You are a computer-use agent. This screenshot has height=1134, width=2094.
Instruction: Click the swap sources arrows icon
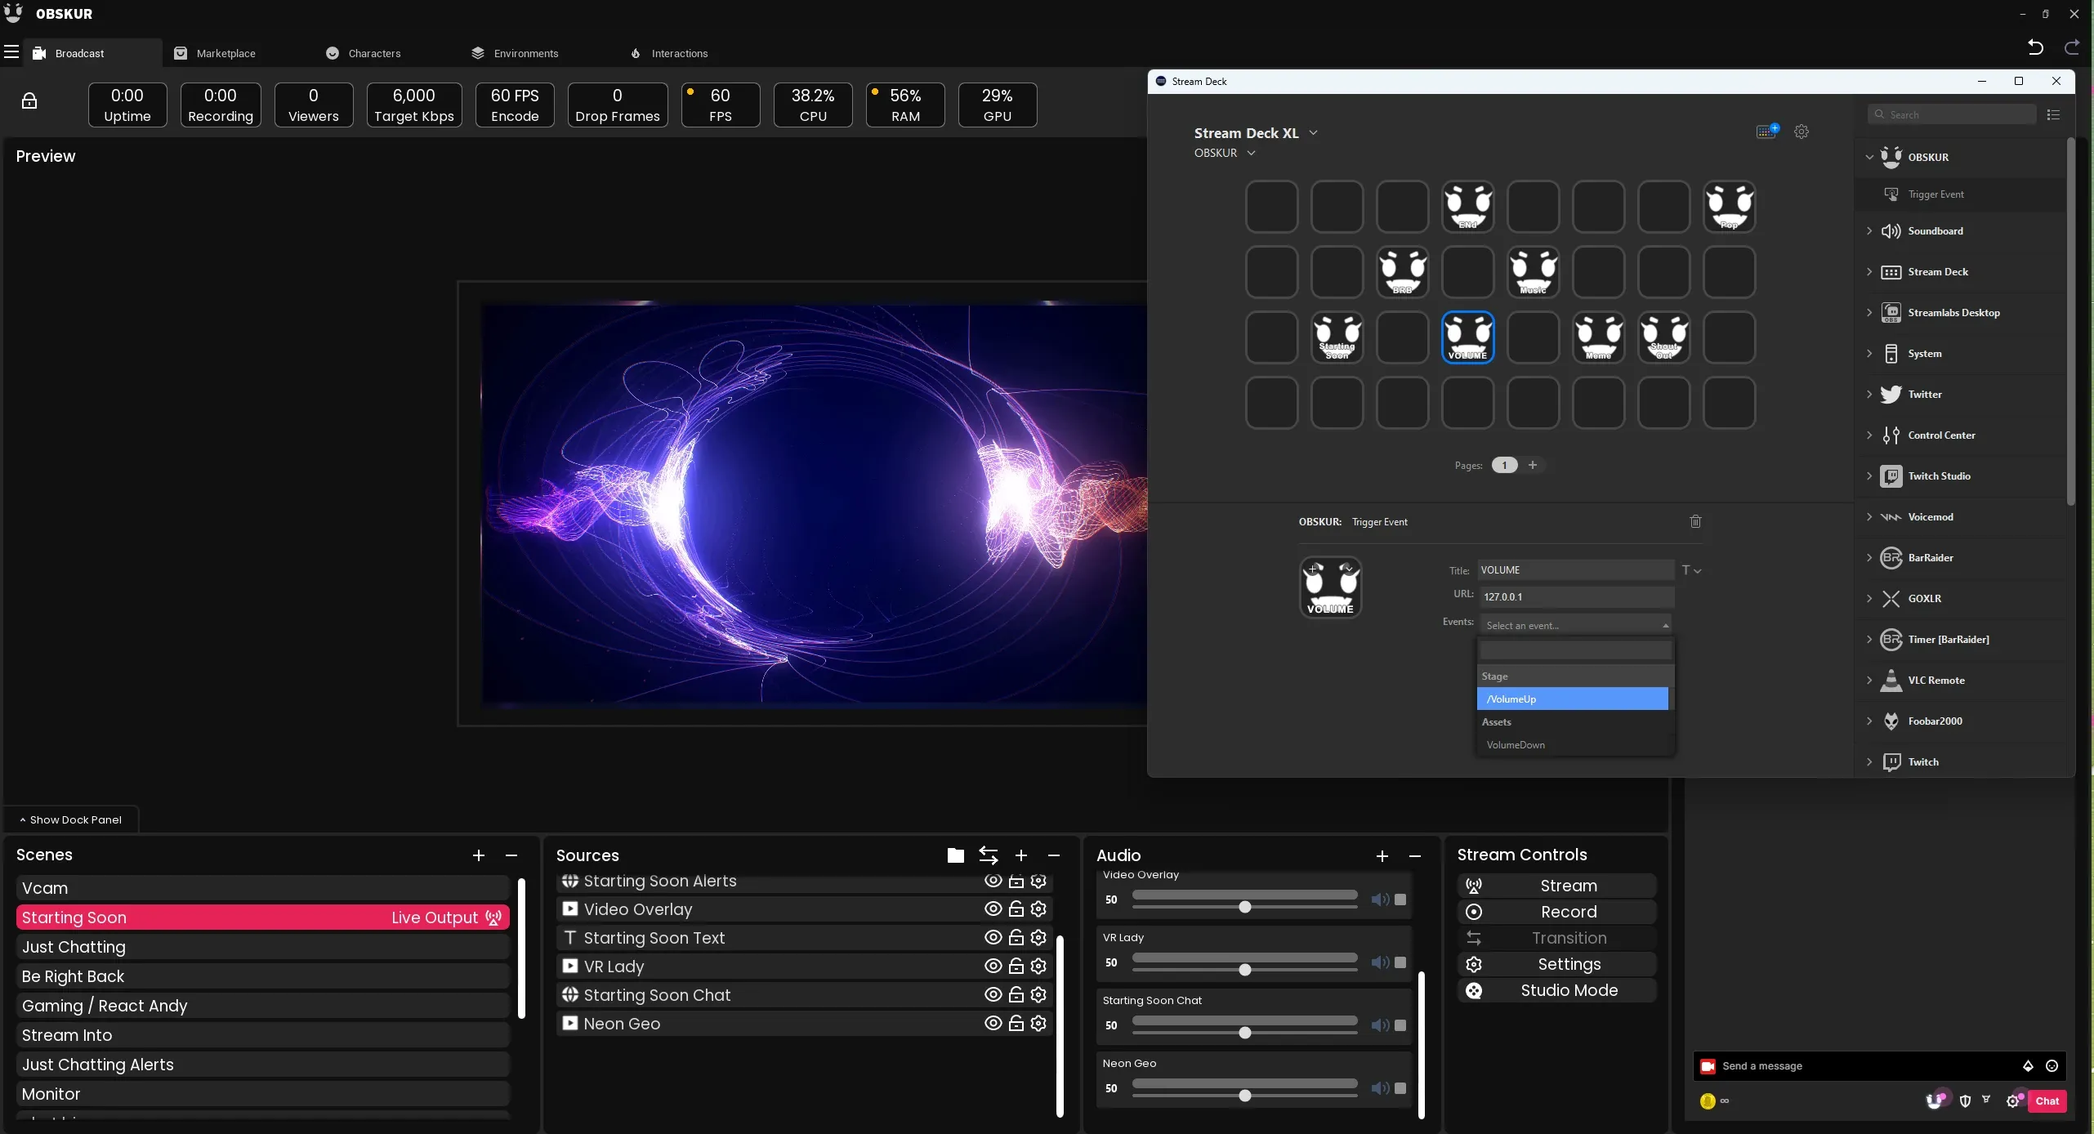[988, 855]
